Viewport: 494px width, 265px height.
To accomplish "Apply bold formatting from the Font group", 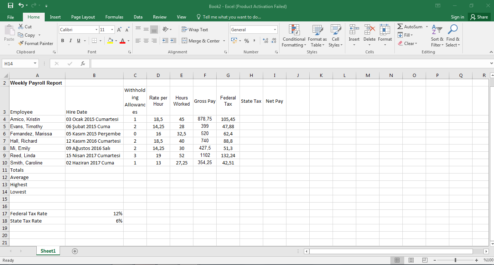I will click(x=62, y=40).
